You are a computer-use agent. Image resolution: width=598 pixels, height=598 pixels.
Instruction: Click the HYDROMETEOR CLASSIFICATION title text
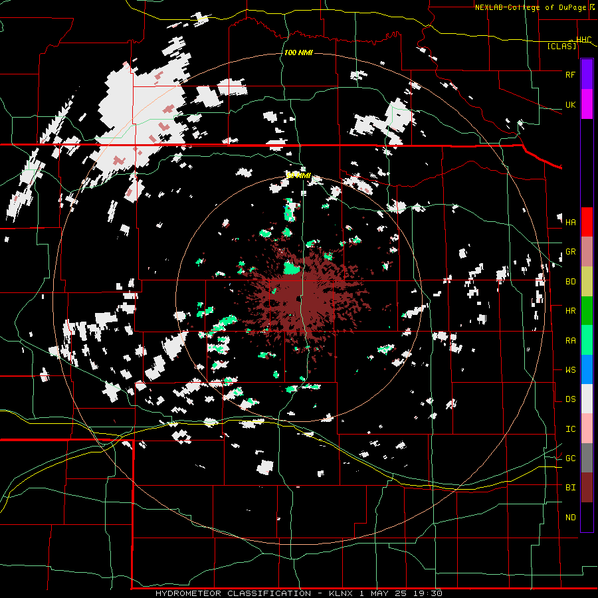click(x=233, y=593)
